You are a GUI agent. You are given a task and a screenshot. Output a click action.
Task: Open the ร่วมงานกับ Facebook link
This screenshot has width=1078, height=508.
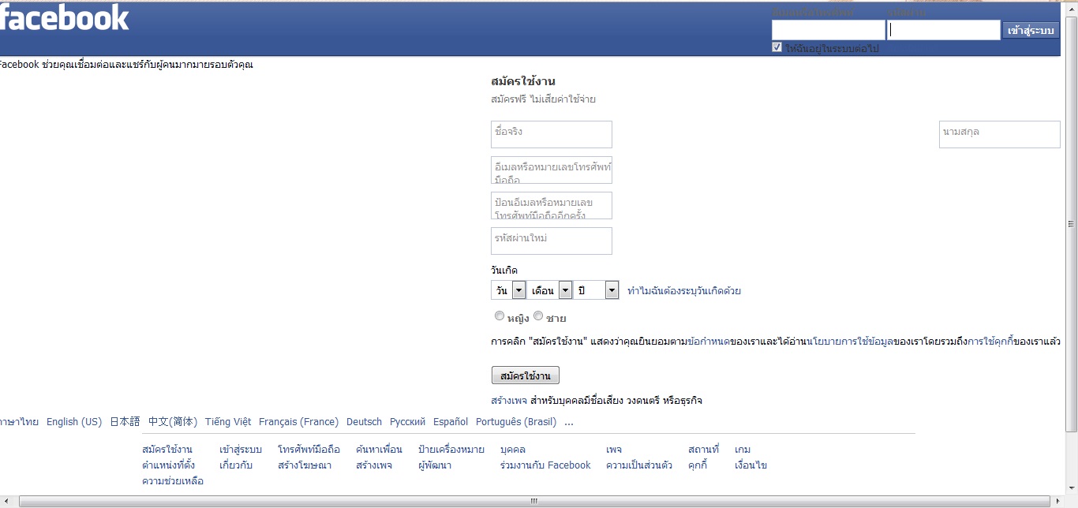(x=545, y=465)
